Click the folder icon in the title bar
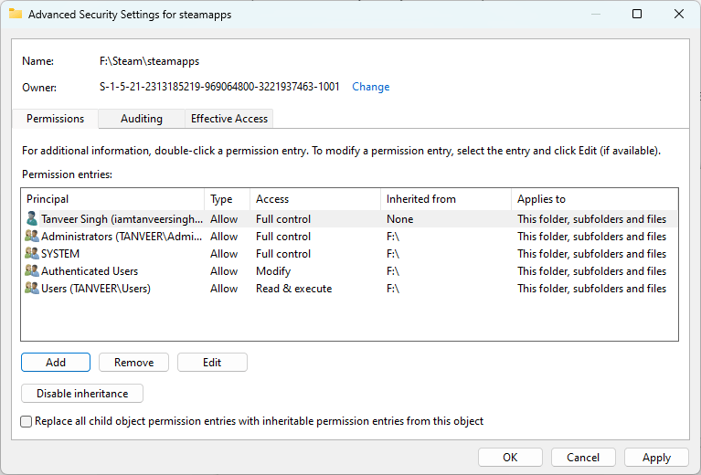Viewport: 701px width, 475px height. (x=16, y=14)
